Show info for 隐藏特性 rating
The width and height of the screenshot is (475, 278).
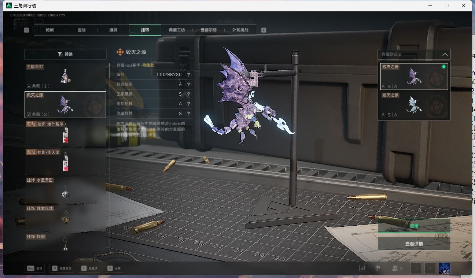point(188,114)
